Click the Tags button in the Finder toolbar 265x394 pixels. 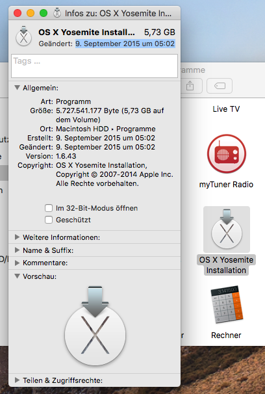[220, 86]
